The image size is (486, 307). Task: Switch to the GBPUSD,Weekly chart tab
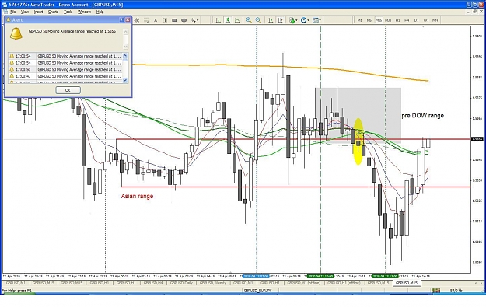tap(212, 283)
